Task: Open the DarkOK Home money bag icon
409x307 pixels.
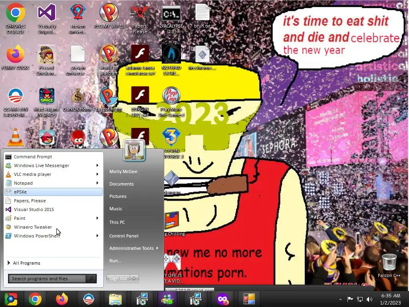Action: [x=78, y=99]
